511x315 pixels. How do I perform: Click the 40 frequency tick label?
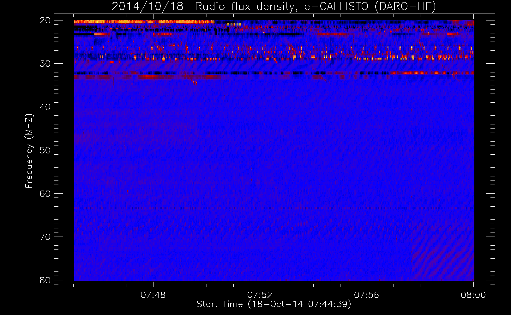pyautogui.click(x=45, y=107)
